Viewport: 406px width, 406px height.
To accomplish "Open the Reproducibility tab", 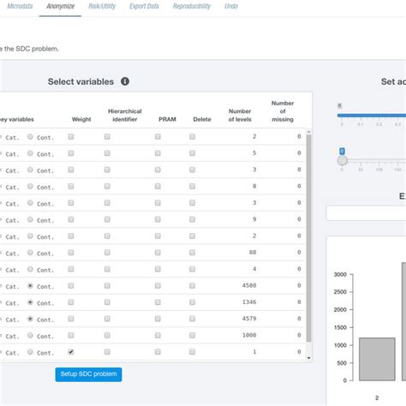I will pos(192,6).
